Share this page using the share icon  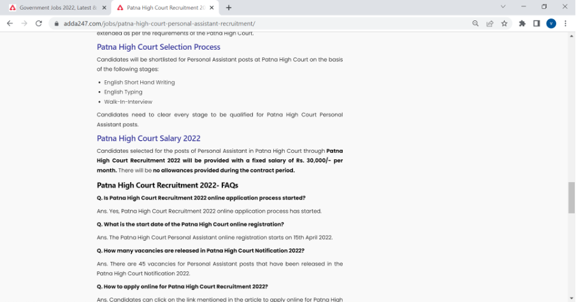tap(490, 24)
